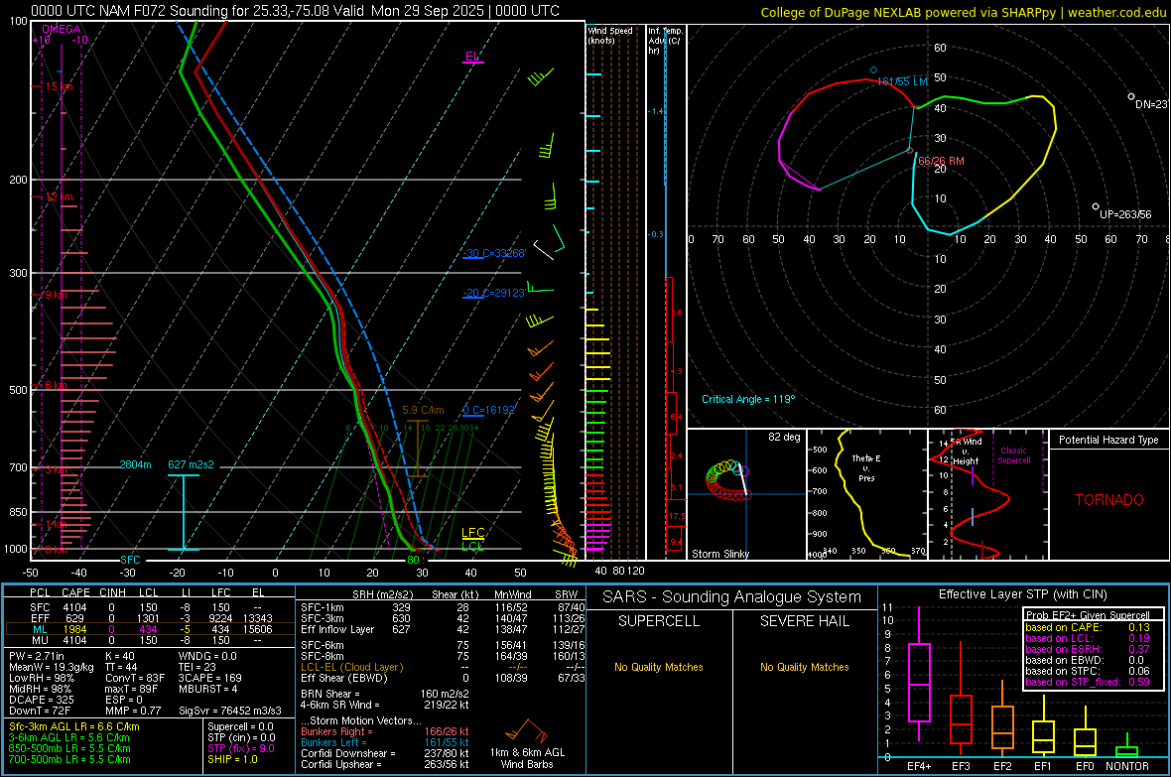The image size is (1171, 777).
Task: Click the 'SigSvr = 76452 m3/s3' value
Action: click(x=230, y=712)
